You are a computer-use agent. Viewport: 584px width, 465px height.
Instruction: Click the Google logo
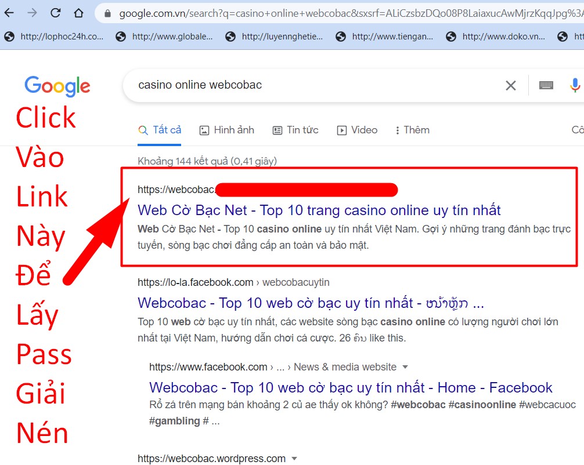click(57, 86)
